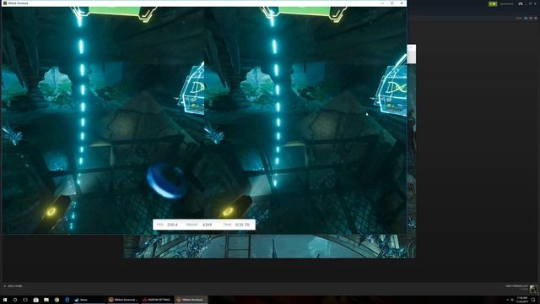Open the Steam account name dropdown

507,3
